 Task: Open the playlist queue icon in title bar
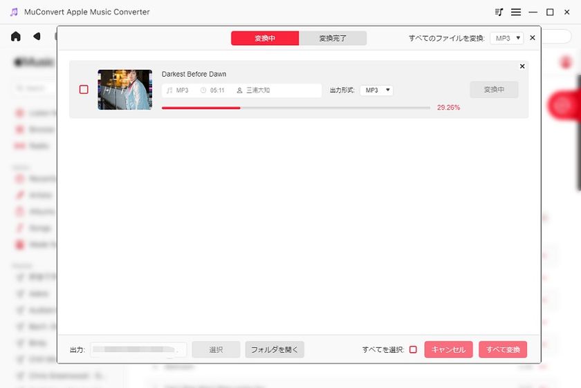(x=499, y=12)
